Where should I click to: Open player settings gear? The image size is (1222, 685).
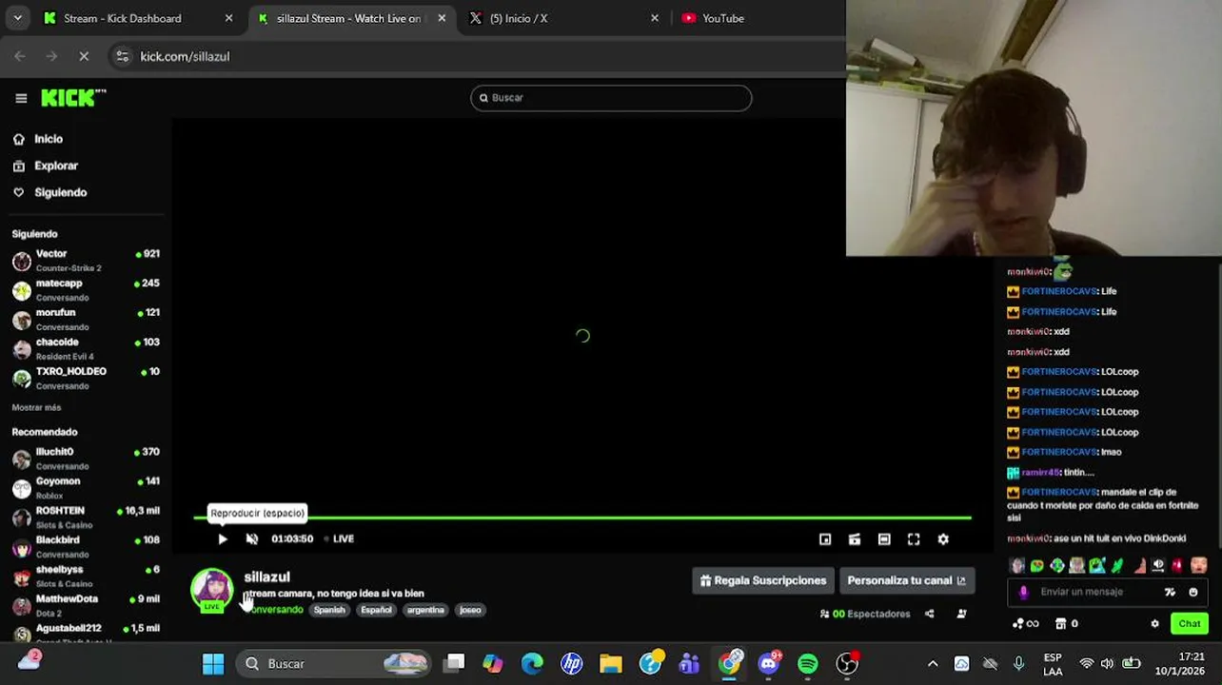tap(943, 539)
